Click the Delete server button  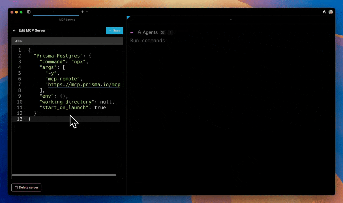tap(26, 187)
